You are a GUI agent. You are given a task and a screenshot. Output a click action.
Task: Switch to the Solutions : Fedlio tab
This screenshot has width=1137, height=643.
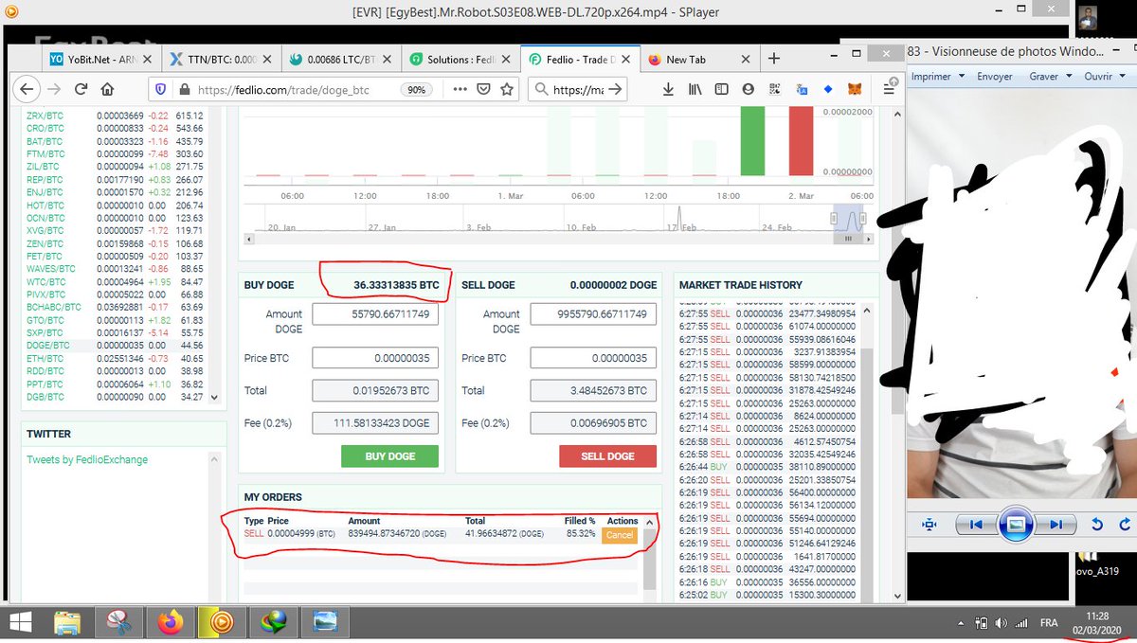tap(460, 59)
